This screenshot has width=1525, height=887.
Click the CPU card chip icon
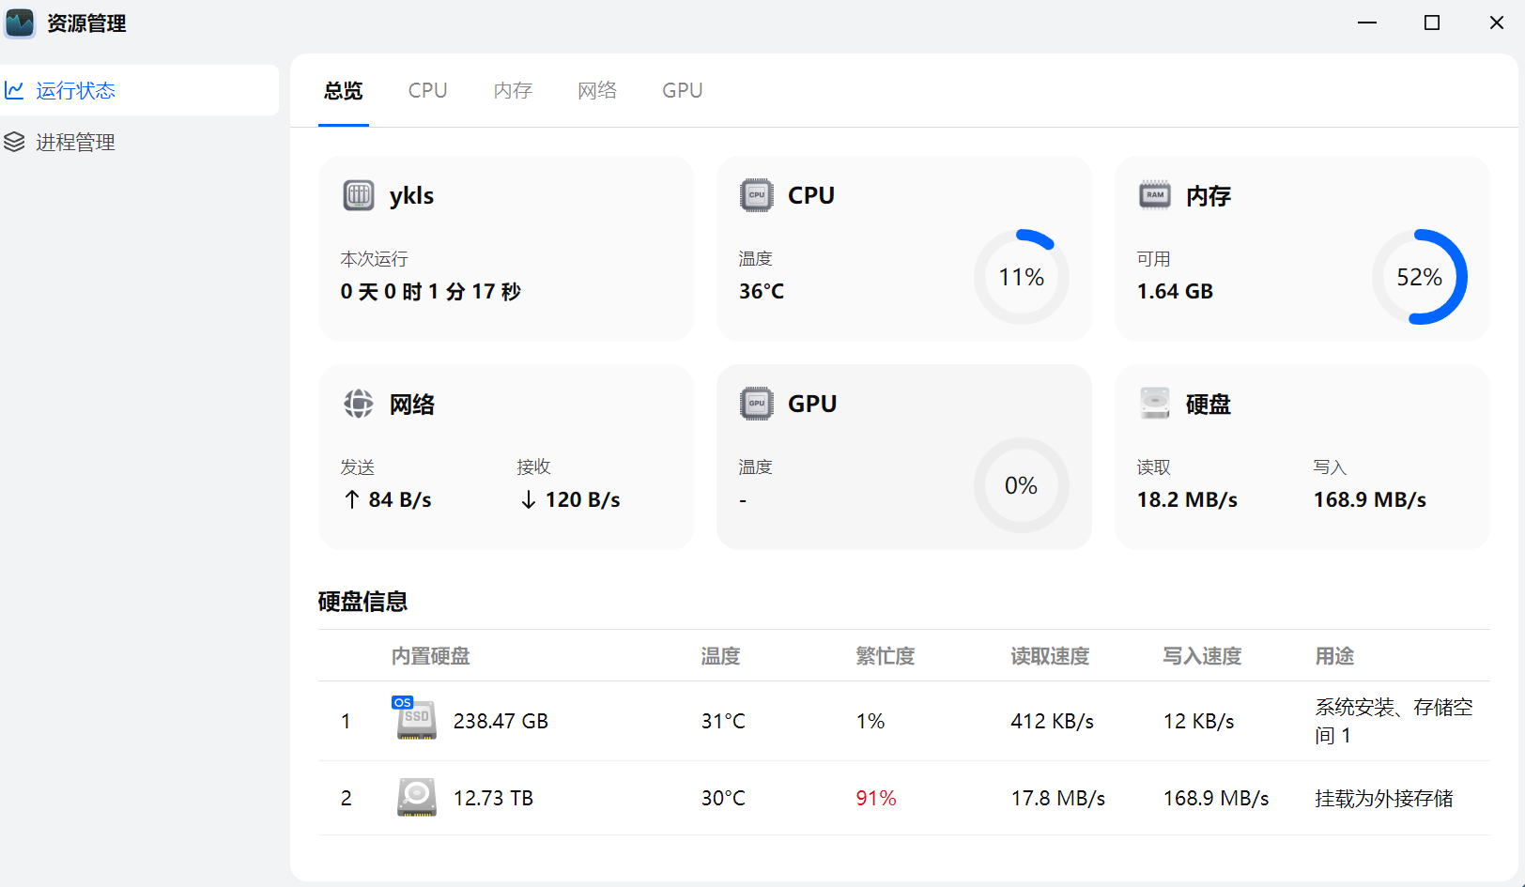757,195
